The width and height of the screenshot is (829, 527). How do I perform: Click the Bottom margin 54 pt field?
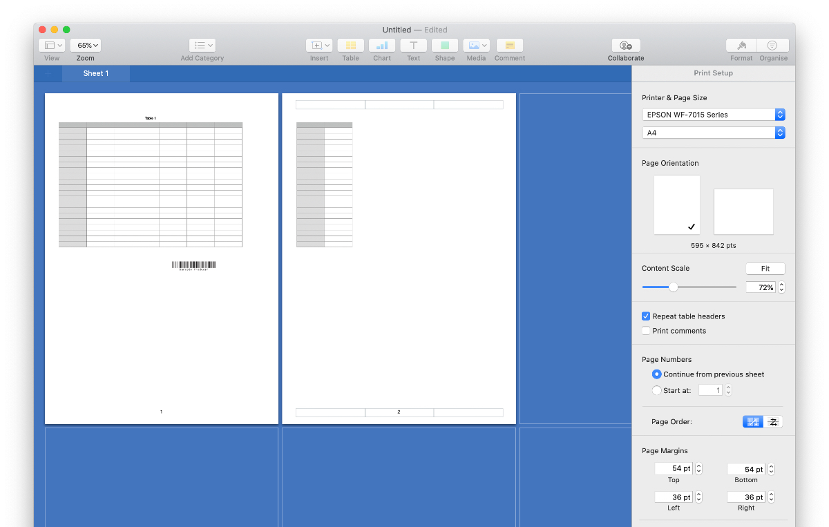click(x=746, y=469)
